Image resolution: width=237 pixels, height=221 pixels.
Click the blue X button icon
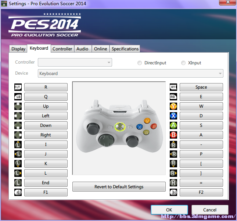point(173,116)
